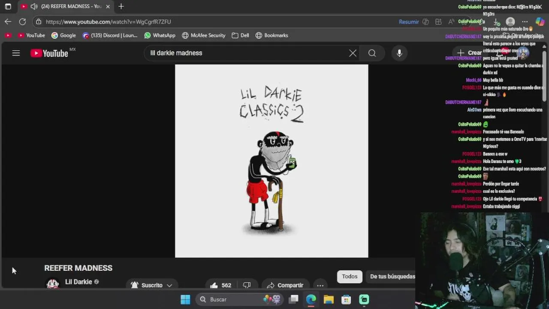
Task: Open the tab actions icon at top-left
Action: click(x=8, y=6)
